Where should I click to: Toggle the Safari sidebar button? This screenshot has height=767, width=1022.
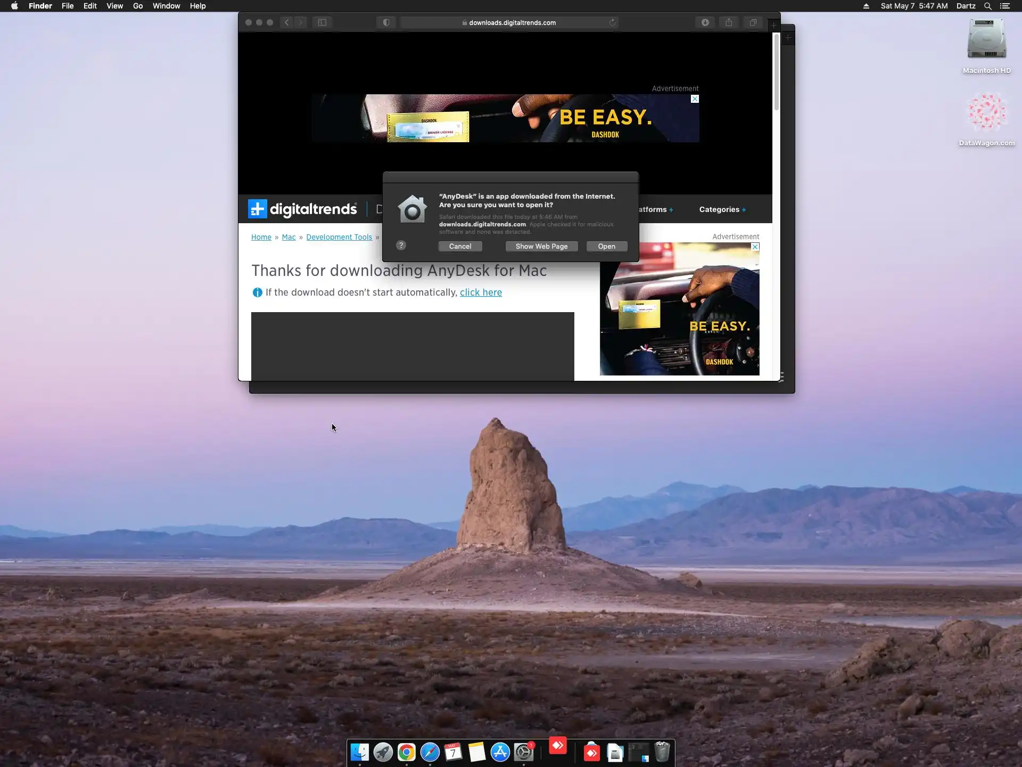[322, 22]
